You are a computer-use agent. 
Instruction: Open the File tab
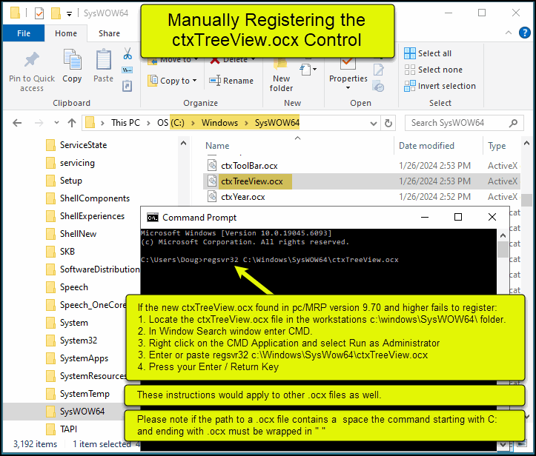pyautogui.click(x=24, y=33)
